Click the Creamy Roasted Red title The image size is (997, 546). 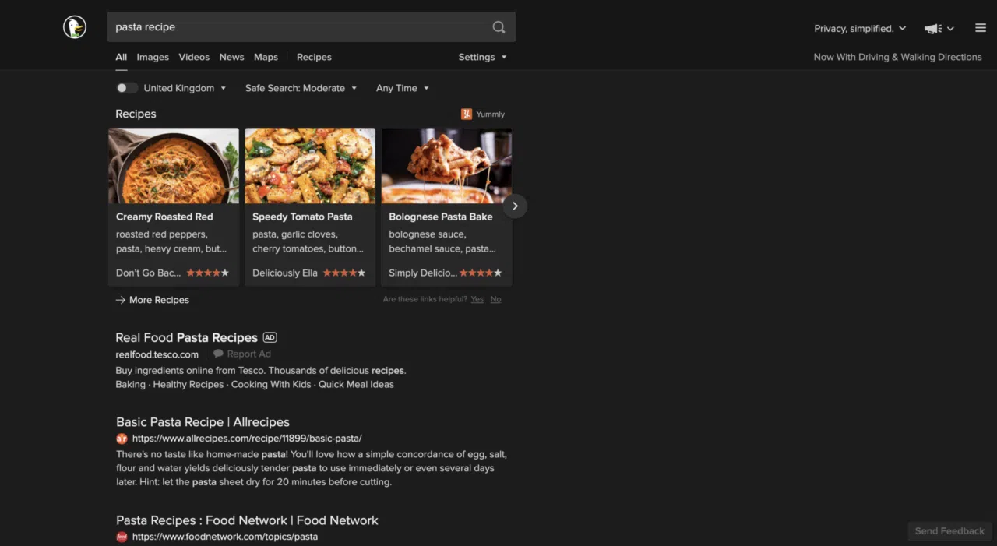pos(164,217)
